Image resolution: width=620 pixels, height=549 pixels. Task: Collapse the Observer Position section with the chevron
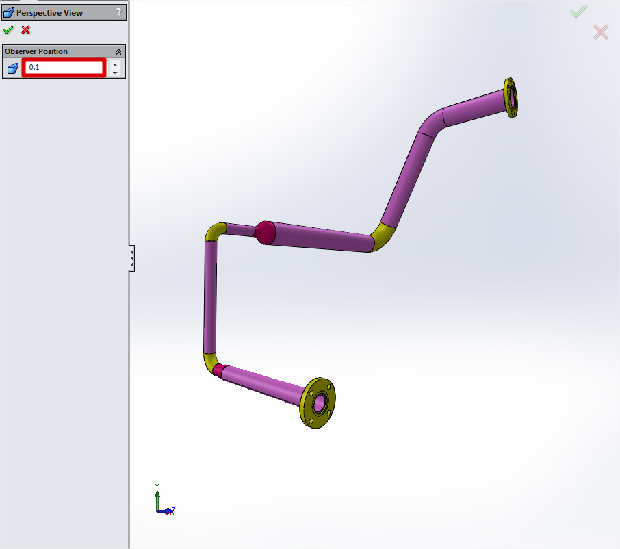click(x=118, y=51)
